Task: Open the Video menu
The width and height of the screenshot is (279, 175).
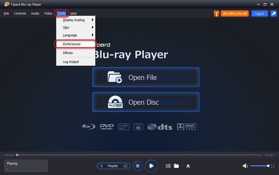Action: click(x=48, y=14)
